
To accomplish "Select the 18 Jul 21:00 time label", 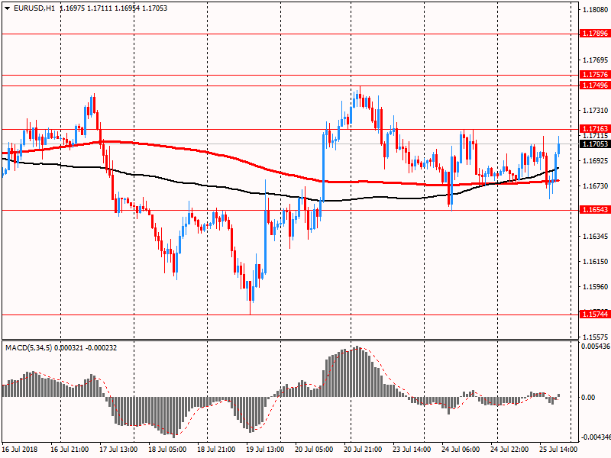I will (x=216, y=449).
